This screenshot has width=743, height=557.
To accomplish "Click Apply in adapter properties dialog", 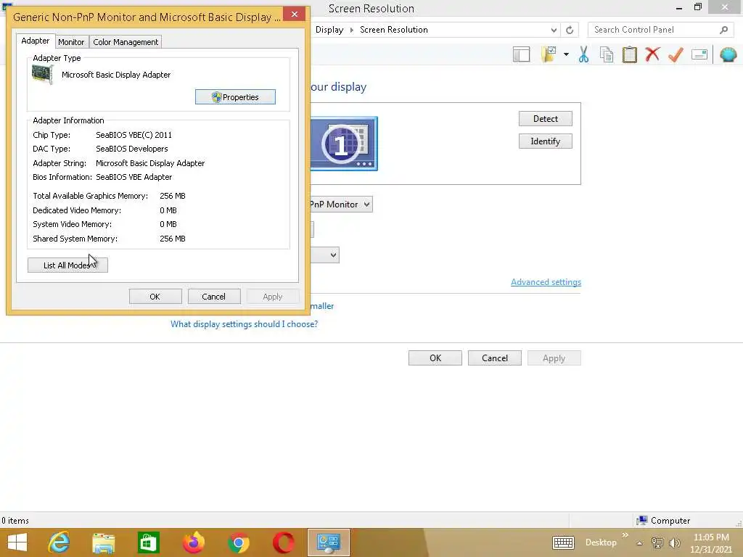I will (273, 297).
